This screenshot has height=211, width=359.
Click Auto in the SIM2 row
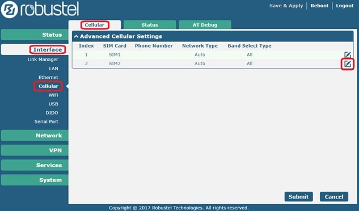point(200,64)
